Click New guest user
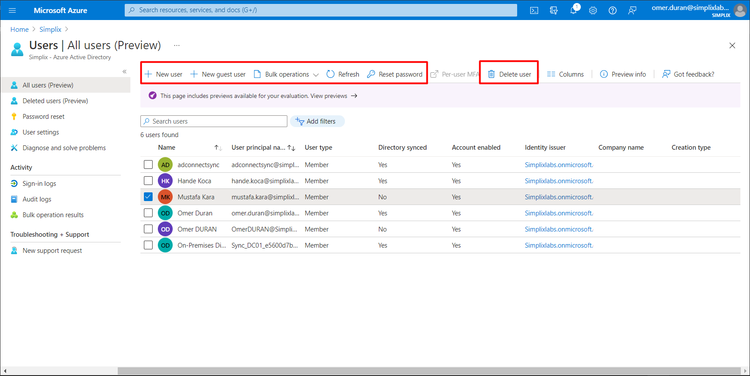 (218, 74)
